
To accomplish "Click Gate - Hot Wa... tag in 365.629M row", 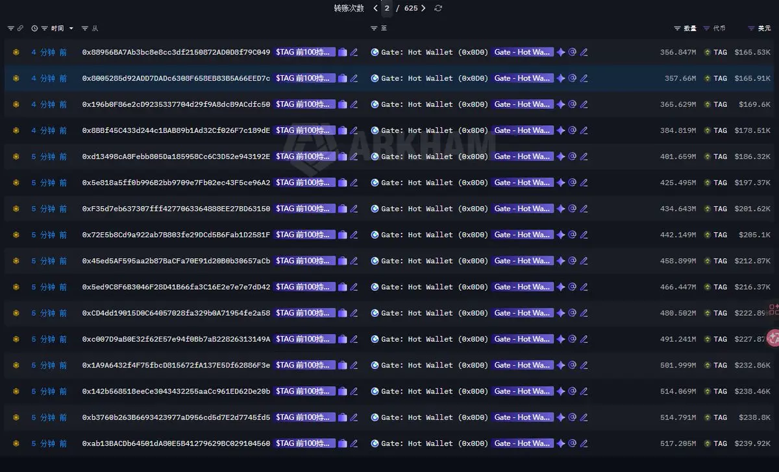I will coord(523,104).
